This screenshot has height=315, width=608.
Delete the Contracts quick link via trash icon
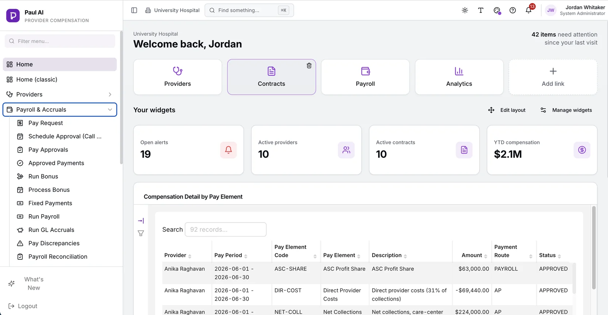coord(309,66)
